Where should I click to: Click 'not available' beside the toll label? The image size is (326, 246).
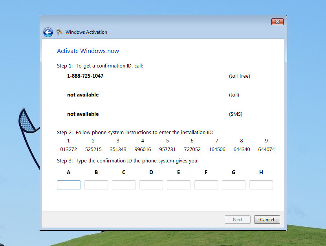tap(83, 95)
